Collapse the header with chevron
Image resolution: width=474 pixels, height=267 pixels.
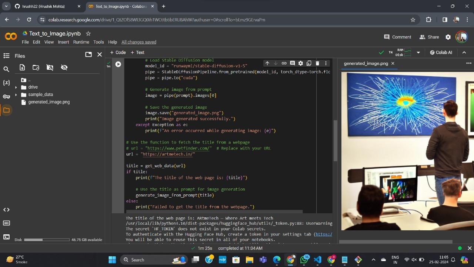coord(464,52)
